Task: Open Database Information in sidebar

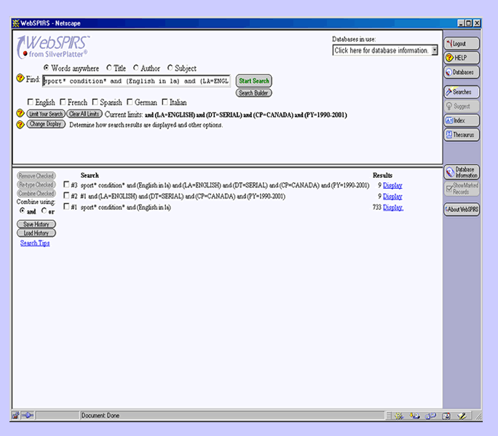Action: pyautogui.click(x=462, y=172)
